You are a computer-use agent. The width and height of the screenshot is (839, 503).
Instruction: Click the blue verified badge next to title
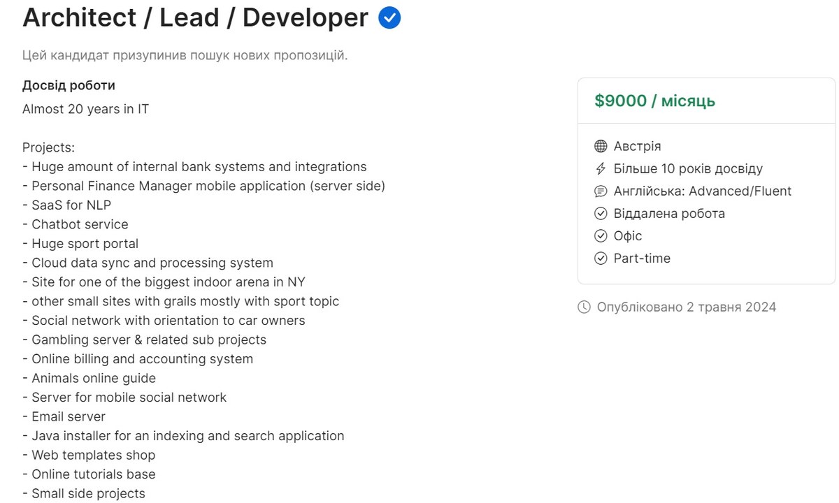pyautogui.click(x=389, y=18)
